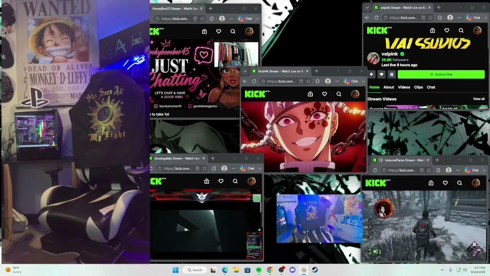Open valpink's About tab
Screen dimensions: 490x276
389,87
